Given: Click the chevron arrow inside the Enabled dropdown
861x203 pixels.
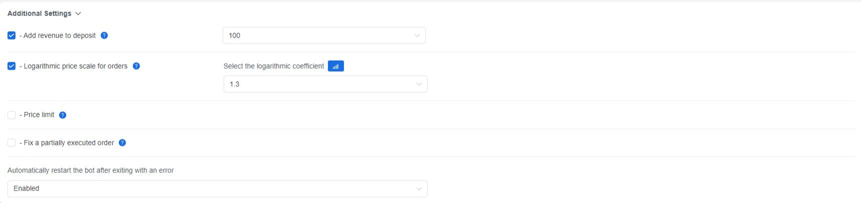Looking at the screenshot, I should (419, 189).
